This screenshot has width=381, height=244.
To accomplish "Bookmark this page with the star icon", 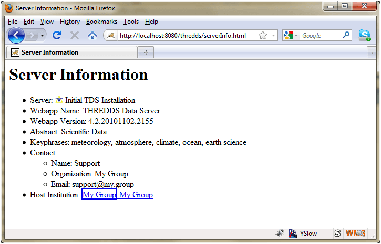I will tap(263, 35).
